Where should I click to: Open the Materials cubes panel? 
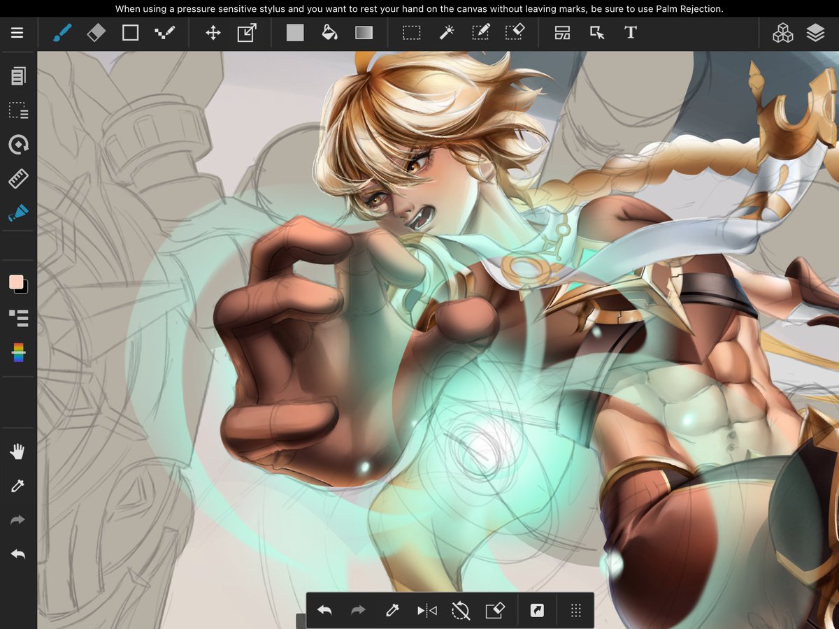pyautogui.click(x=782, y=33)
